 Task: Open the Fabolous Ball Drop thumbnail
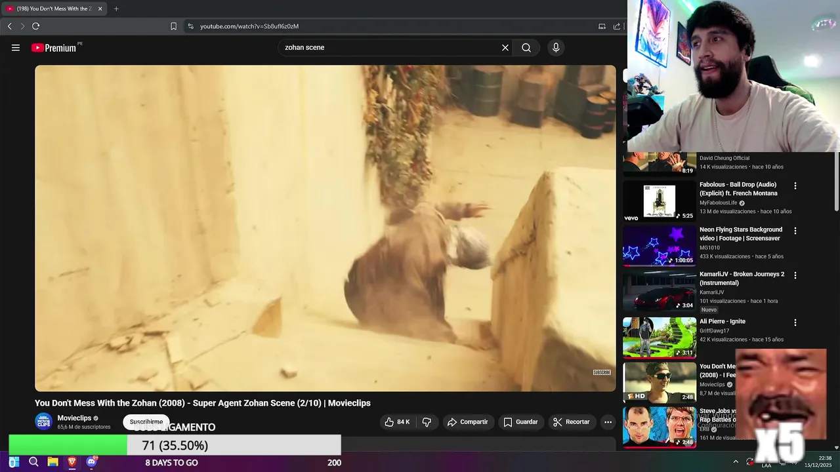(x=660, y=201)
